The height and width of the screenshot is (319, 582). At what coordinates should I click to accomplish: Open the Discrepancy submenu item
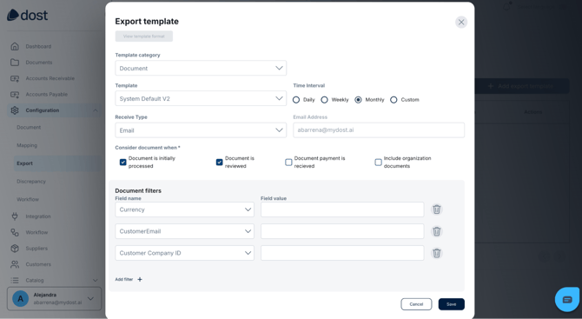coord(31,182)
